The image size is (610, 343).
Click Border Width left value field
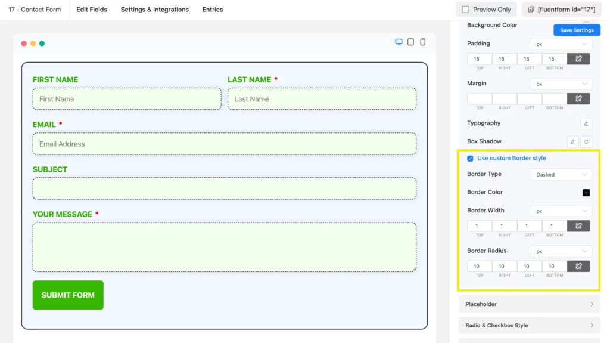[530, 226]
